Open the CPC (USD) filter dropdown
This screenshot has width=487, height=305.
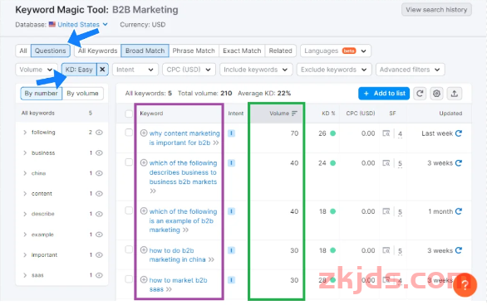click(189, 70)
